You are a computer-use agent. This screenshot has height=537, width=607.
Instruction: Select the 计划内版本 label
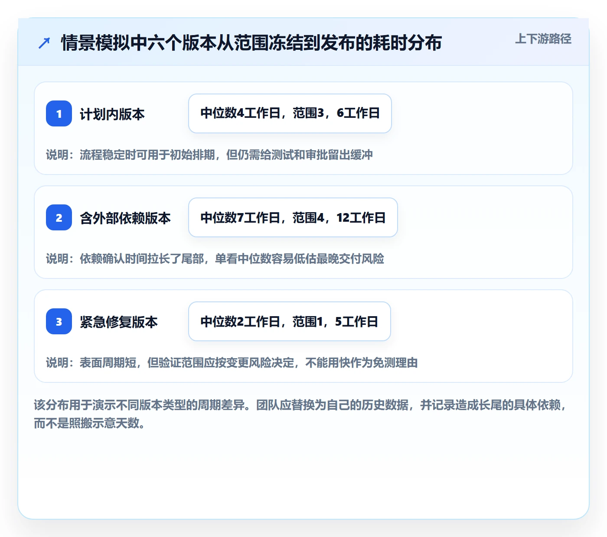[112, 114]
